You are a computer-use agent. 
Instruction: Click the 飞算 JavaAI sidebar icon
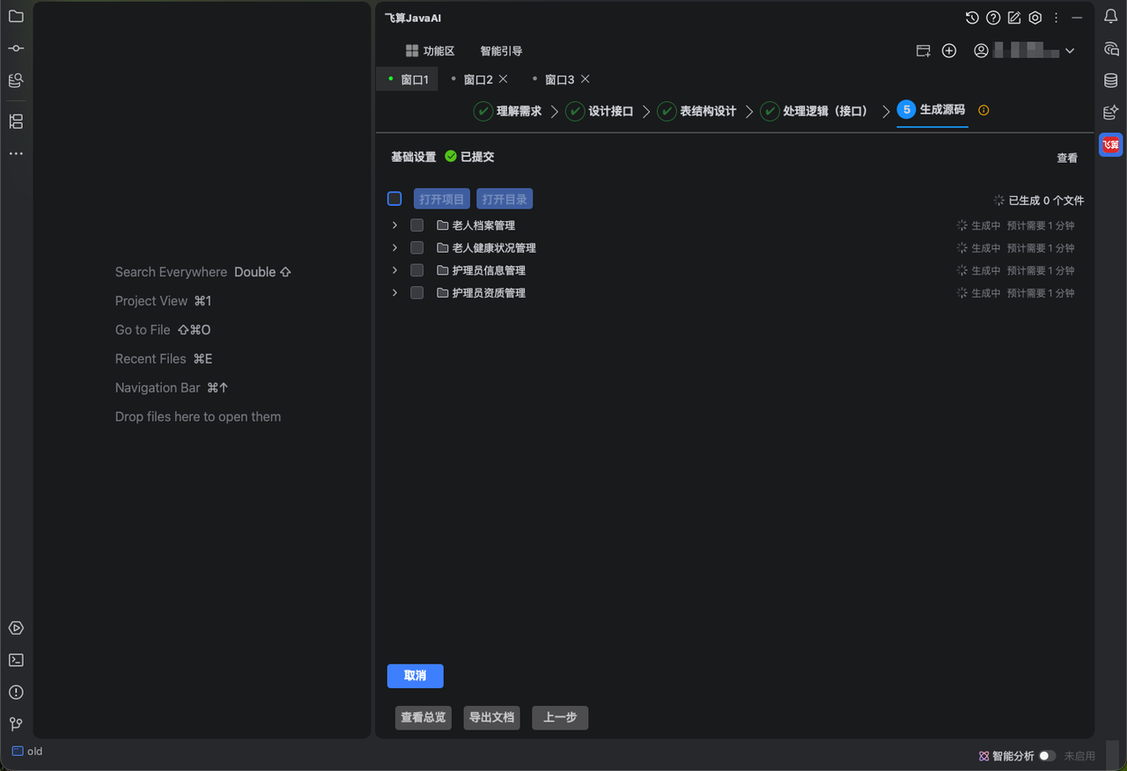tap(1111, 144)
